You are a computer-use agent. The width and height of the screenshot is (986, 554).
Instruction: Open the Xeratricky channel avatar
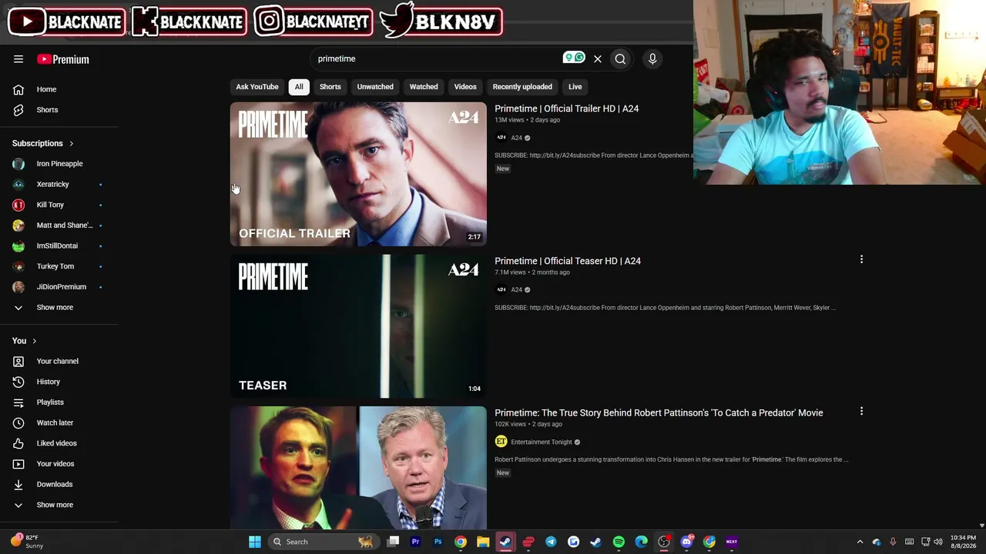click(18, 184)
